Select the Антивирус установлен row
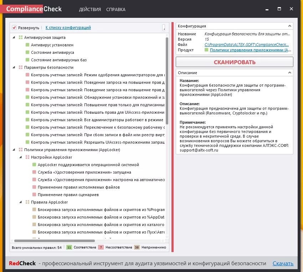The height and width of the screenshot is (272, 303). click(x=52, y=45)
